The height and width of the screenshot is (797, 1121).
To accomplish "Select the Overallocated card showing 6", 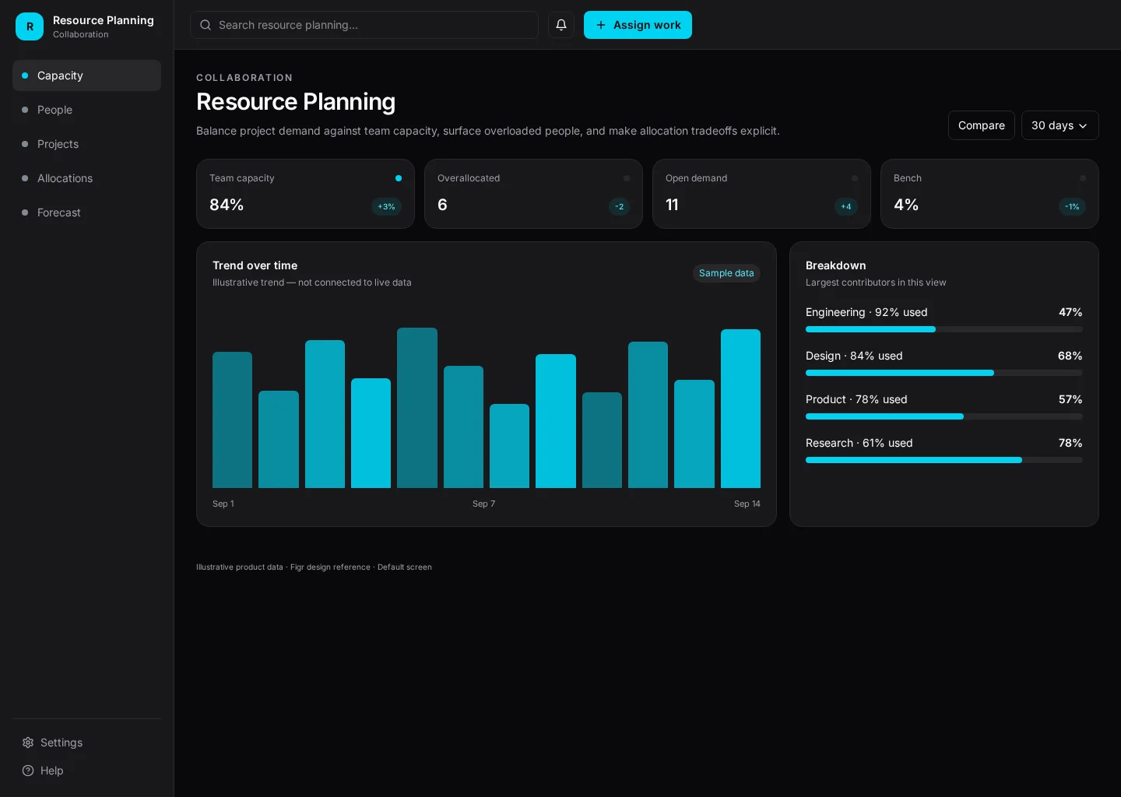I will coord(533,194).
